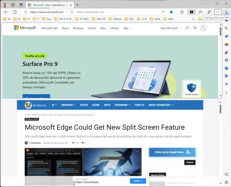The image size is (231, 187).
Task: Click the Microsoft account sign-in icon
Action: point(203,28)
